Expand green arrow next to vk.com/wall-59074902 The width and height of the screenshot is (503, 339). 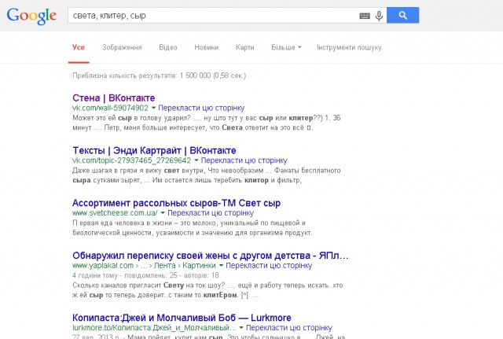pyautogui.click(x=154, y=108)
